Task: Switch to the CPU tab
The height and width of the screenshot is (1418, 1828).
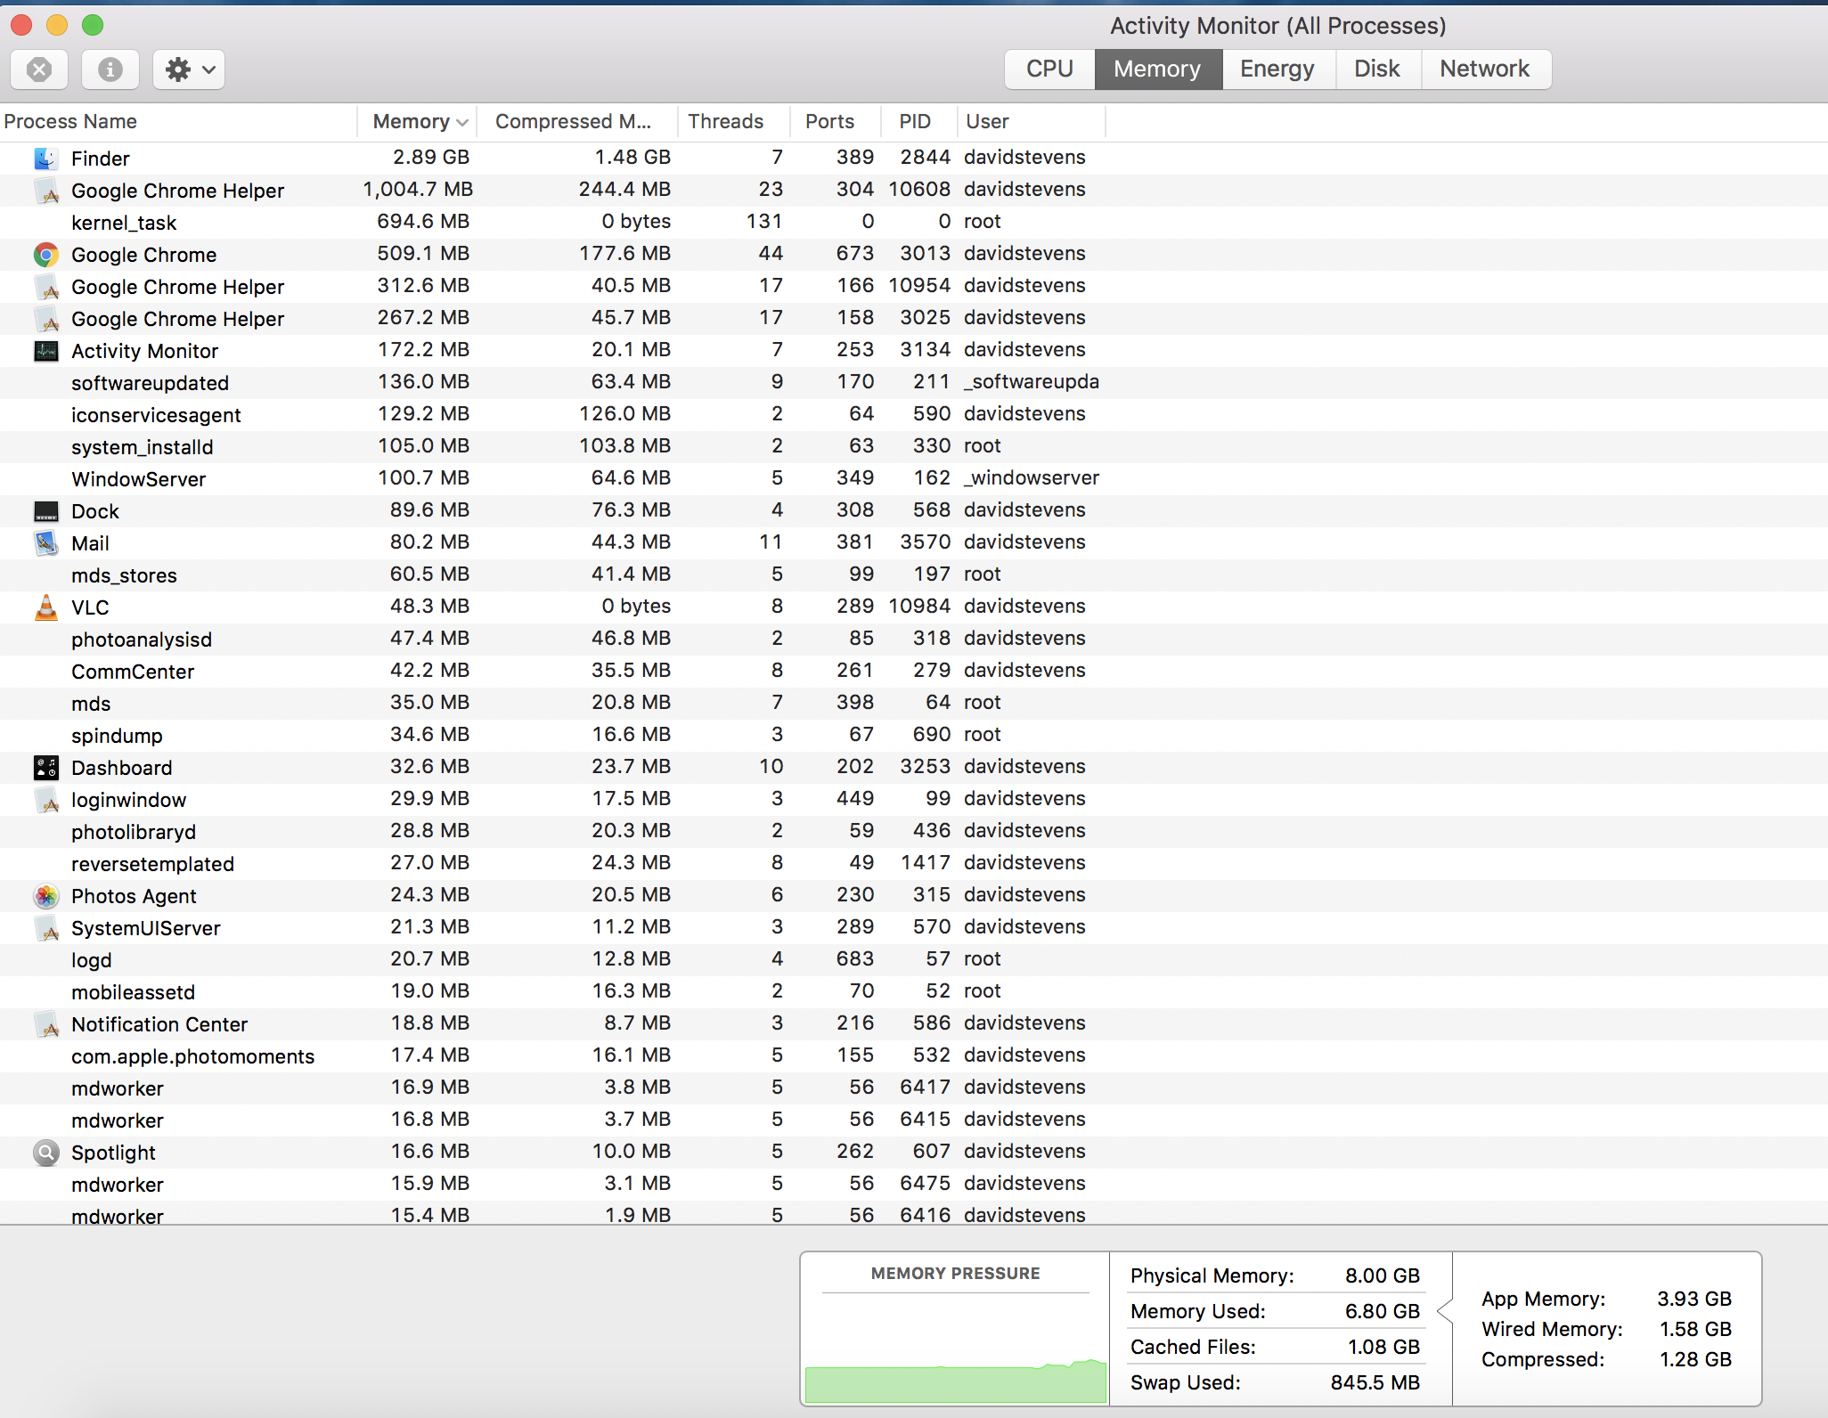Action: click(x=1049, y=69)
